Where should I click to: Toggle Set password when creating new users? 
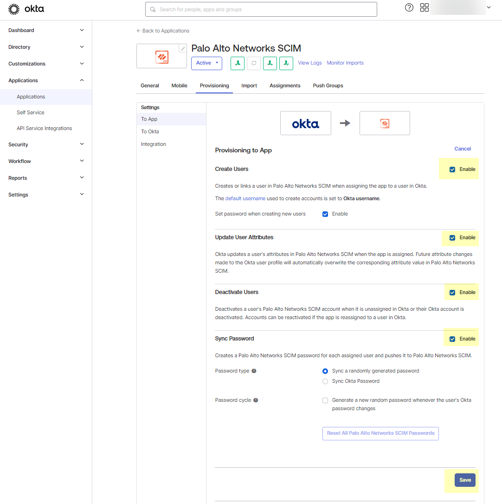click(325, 214)
